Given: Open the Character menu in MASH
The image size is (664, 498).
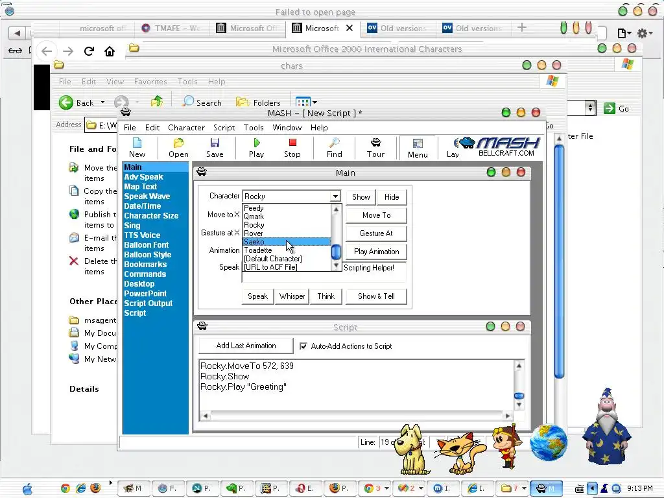Looking at the screenshot, I should click(x=186, y=128).
